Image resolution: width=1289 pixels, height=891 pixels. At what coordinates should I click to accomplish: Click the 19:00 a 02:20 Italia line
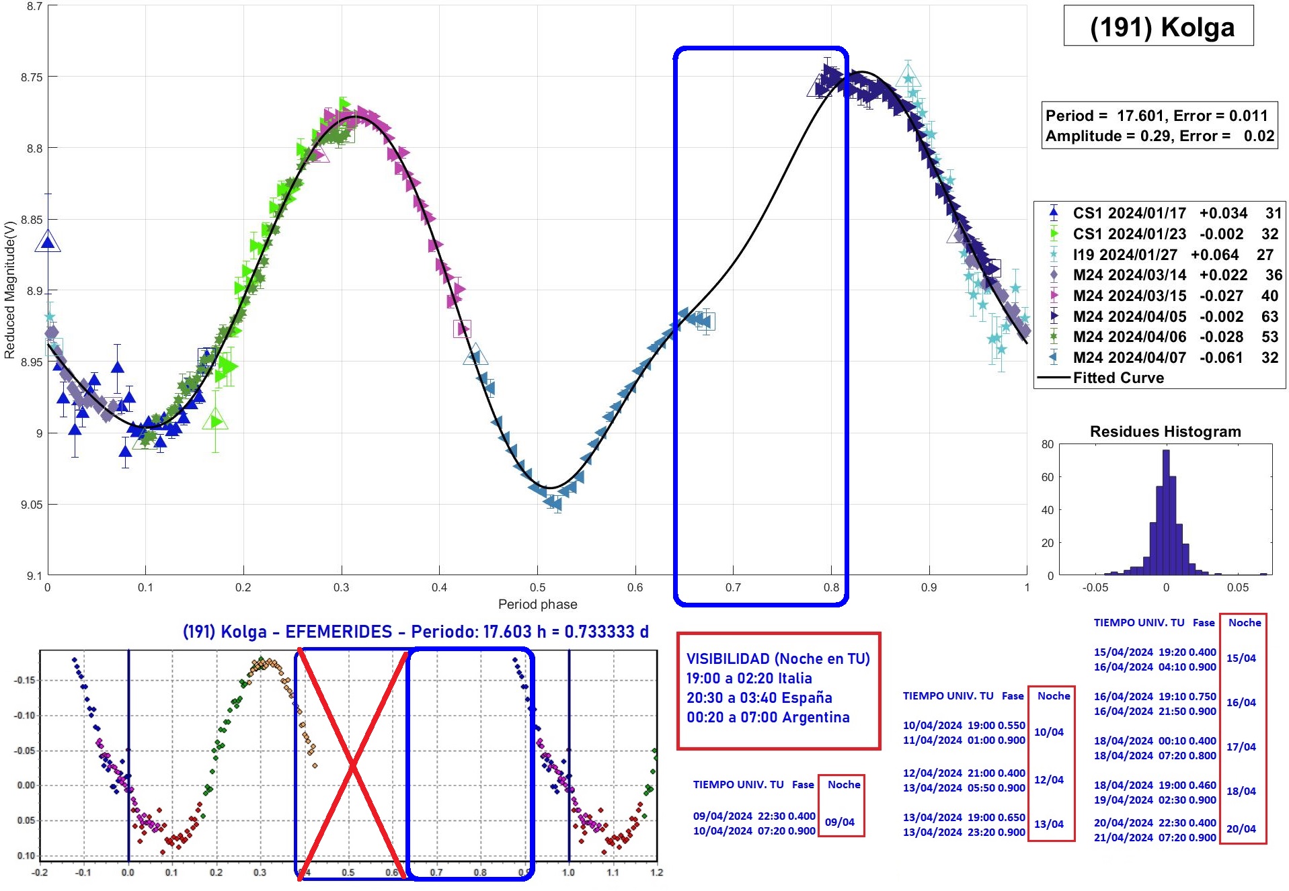749,678
